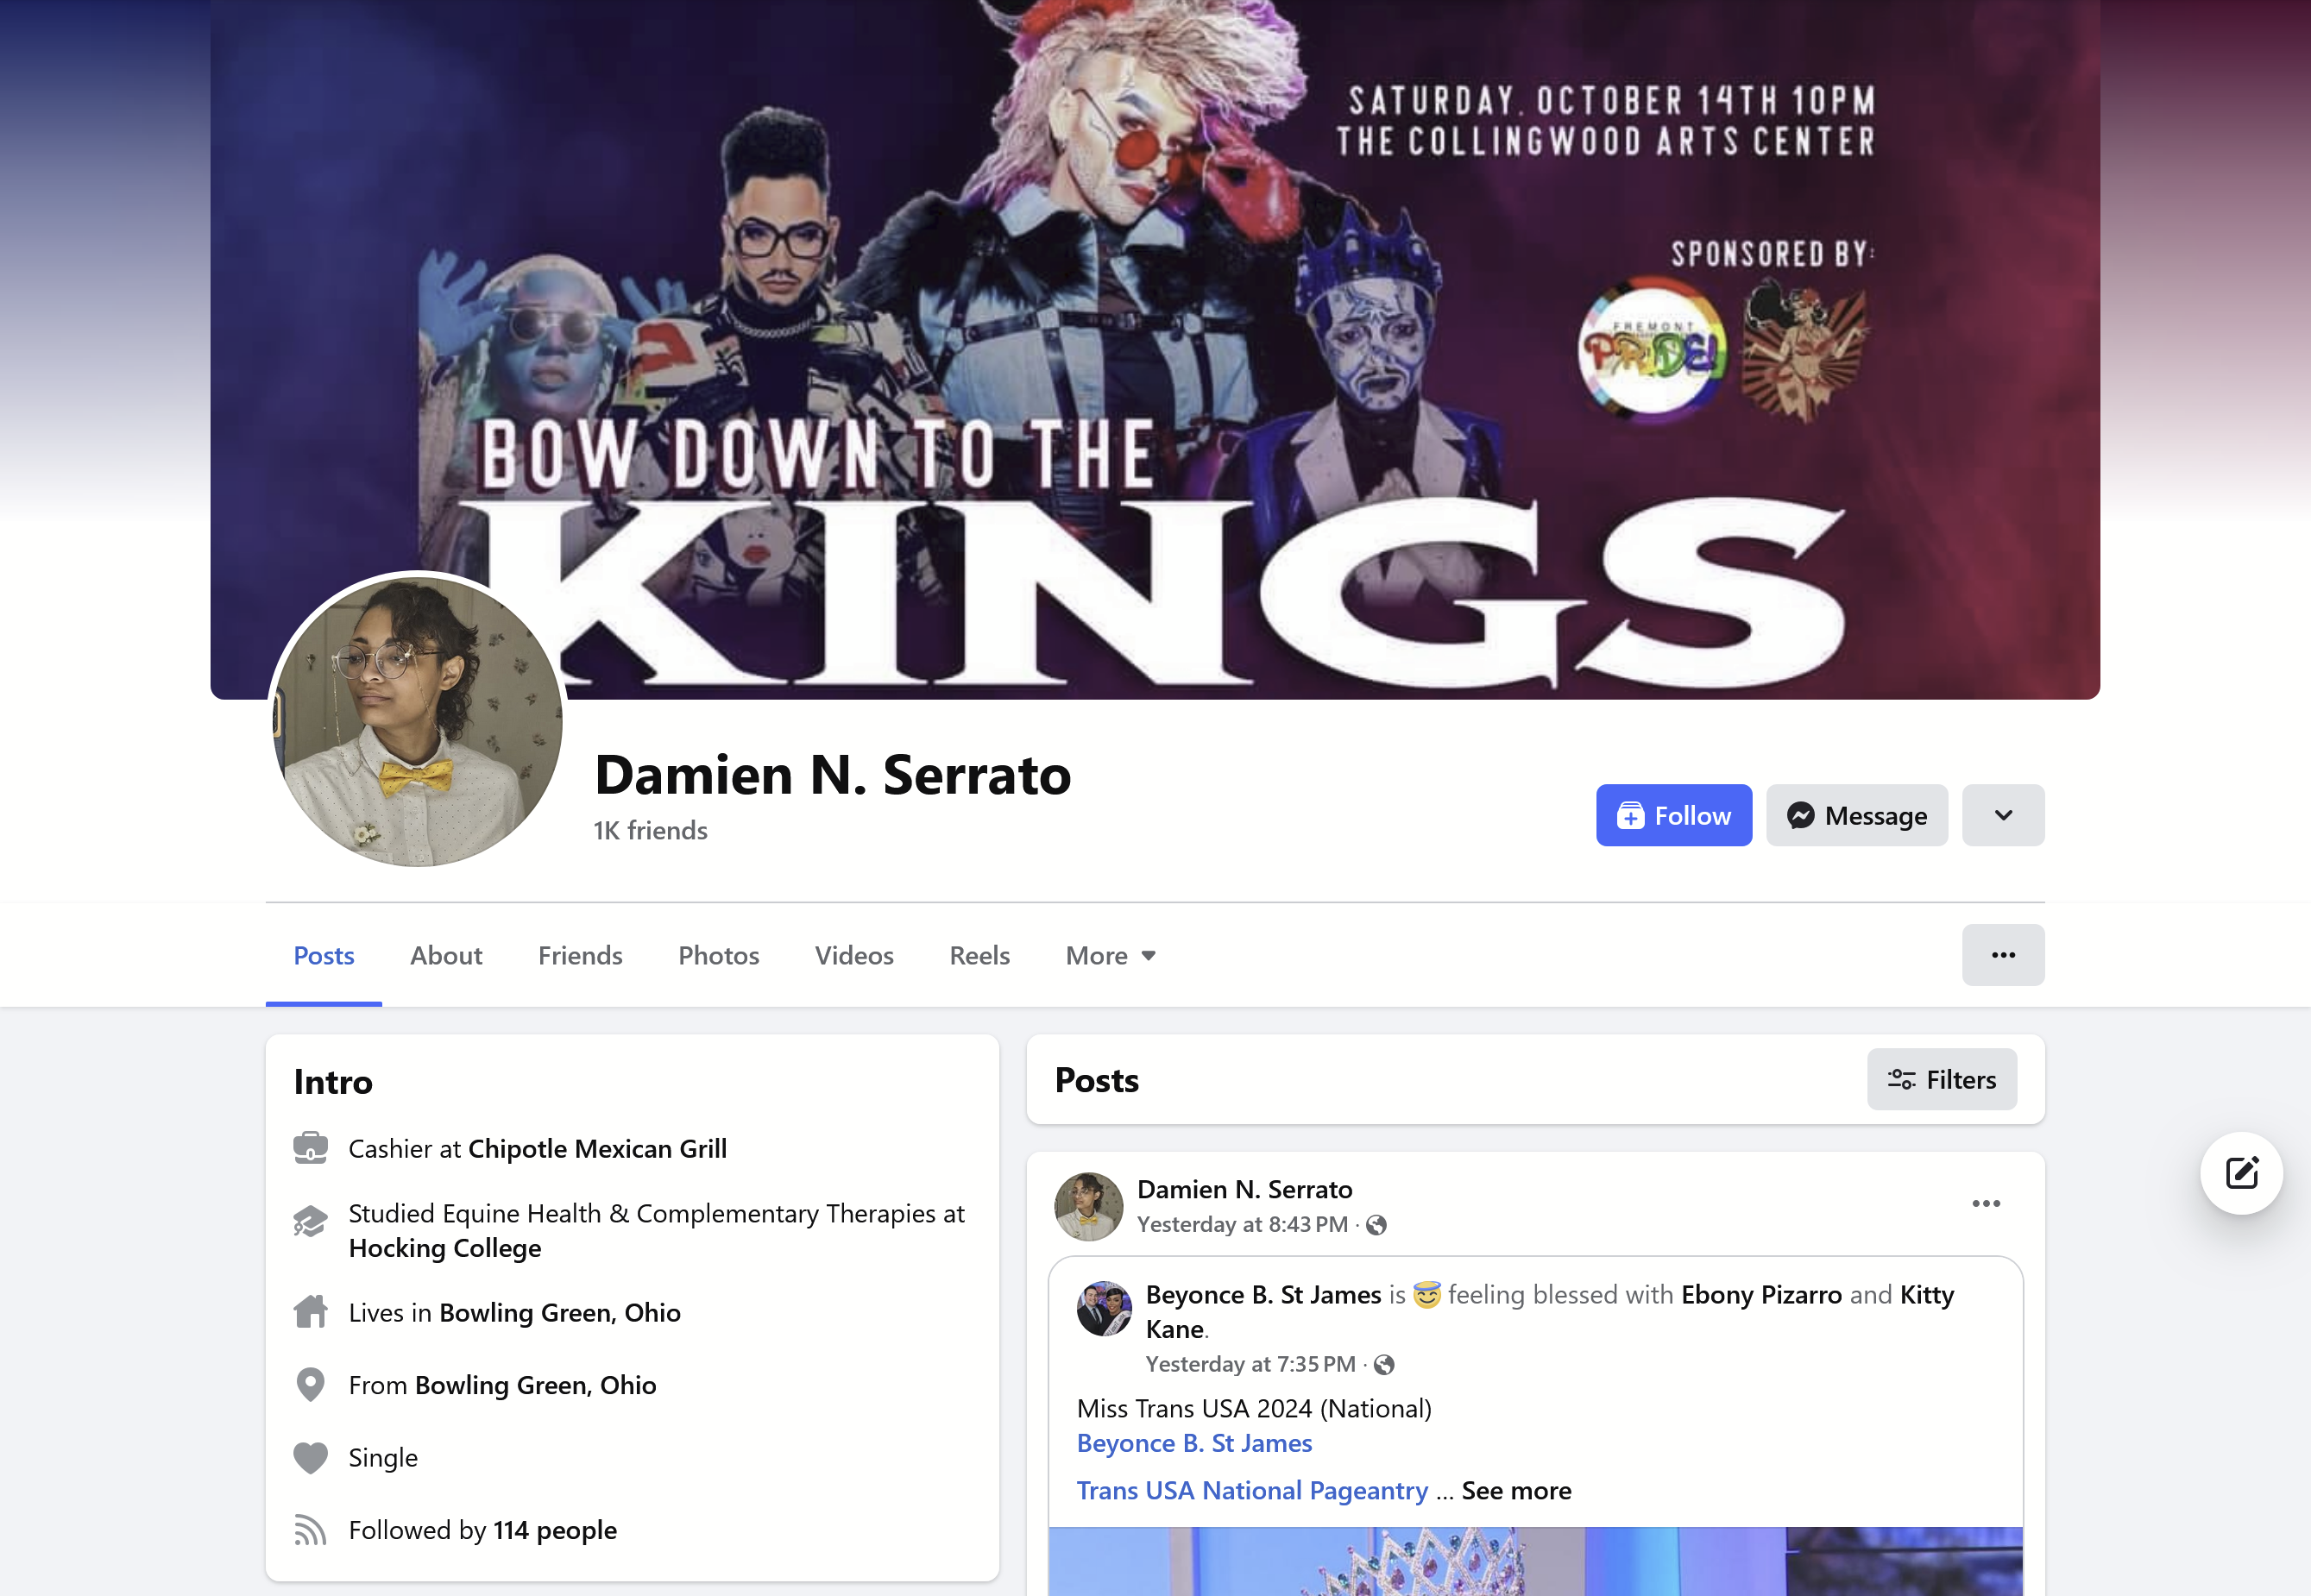Open Damien's round profile picture

click(418, 721)
